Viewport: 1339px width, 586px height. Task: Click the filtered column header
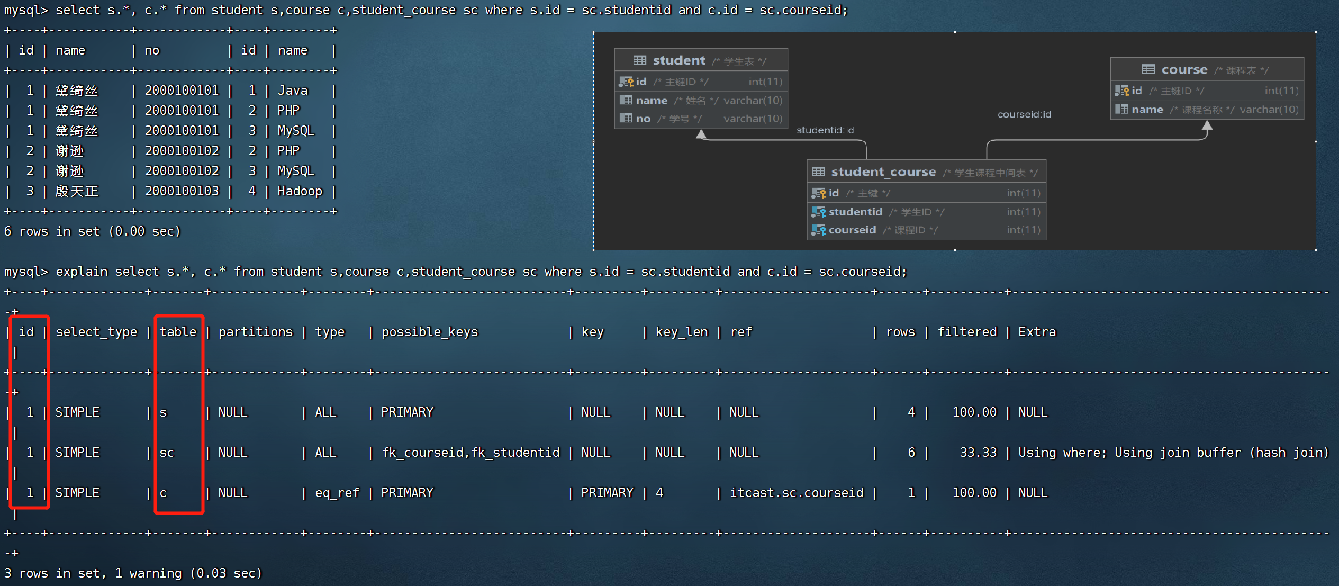tap(967, 332)
